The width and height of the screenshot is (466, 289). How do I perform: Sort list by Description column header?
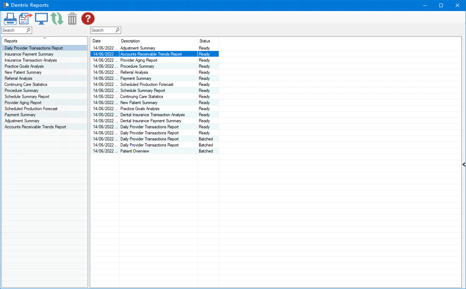[157, 41]
